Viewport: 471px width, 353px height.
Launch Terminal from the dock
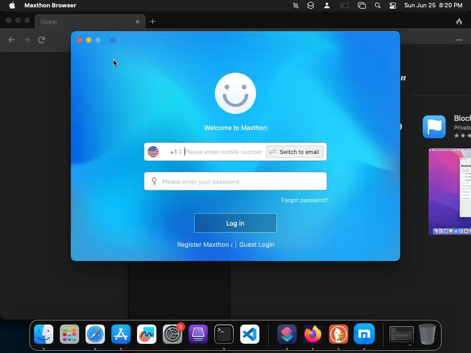224,334
